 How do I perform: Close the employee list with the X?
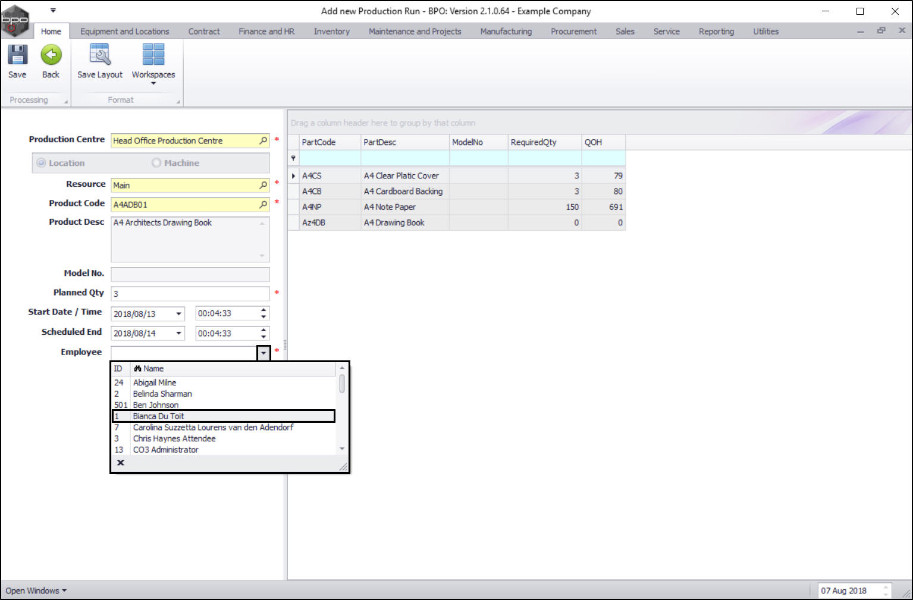coord(121,463)
